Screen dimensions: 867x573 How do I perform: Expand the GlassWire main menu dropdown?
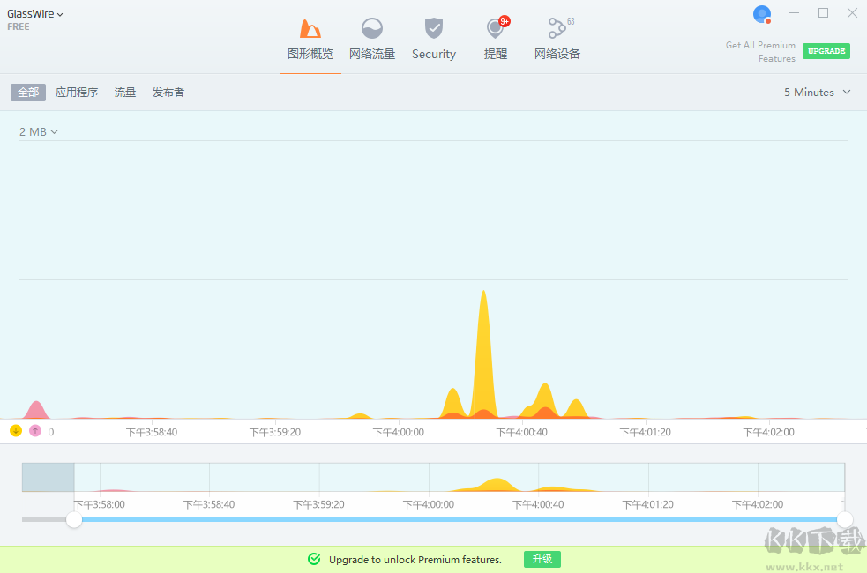(x=35, y=13)
